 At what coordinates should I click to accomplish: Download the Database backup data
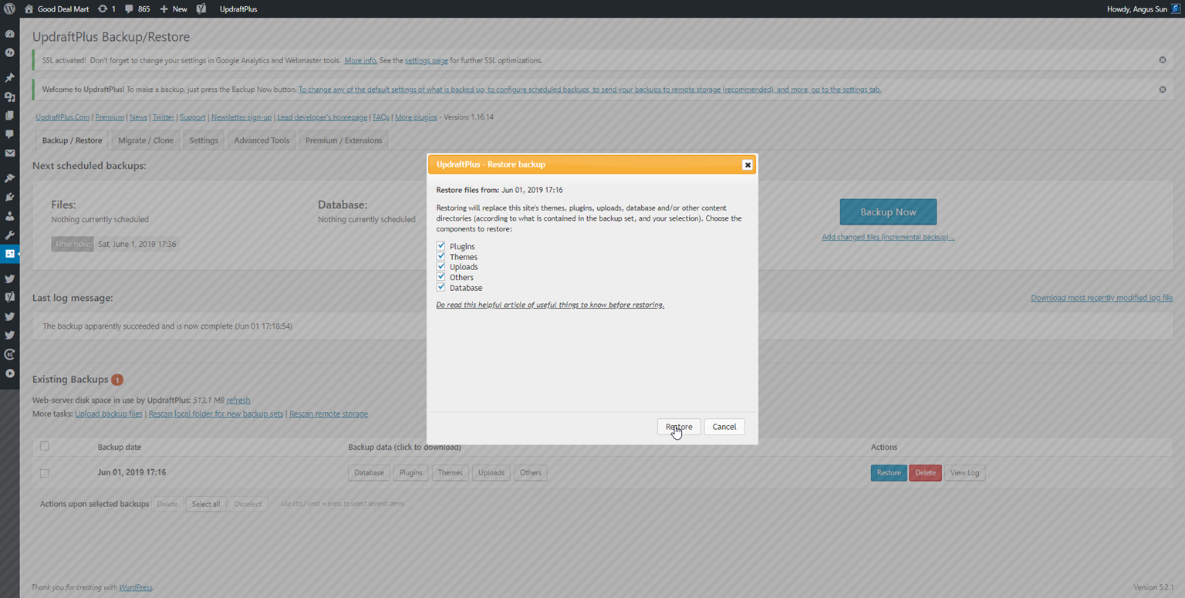pyautogui.click(x=369, y=473)
